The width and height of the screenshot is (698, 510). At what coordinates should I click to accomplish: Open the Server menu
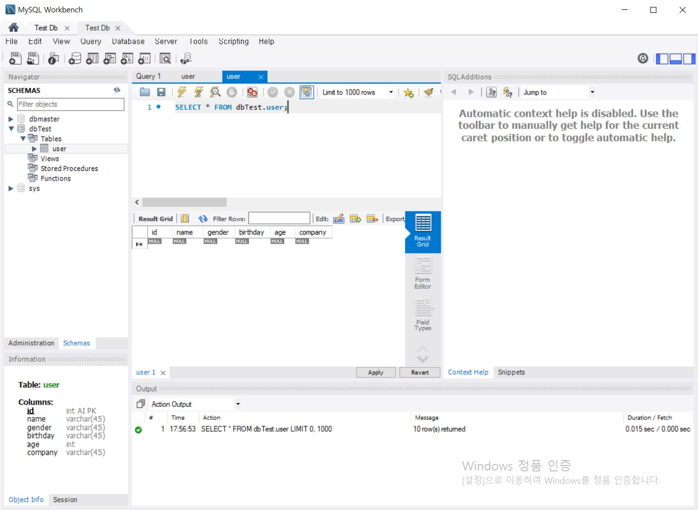coord(166,42)
